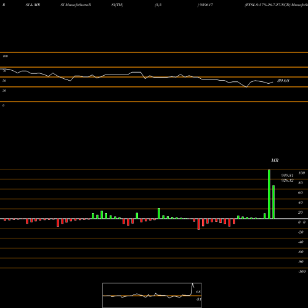Select the value 989.81 beside the green bars
The height and width of the screenshot is (308, 308).
[x=287, y=176]
